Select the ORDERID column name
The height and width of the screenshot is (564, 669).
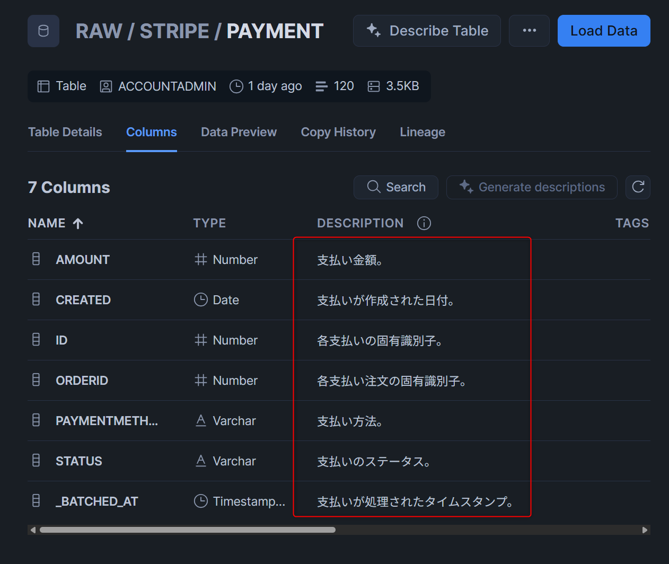(82, 381)
